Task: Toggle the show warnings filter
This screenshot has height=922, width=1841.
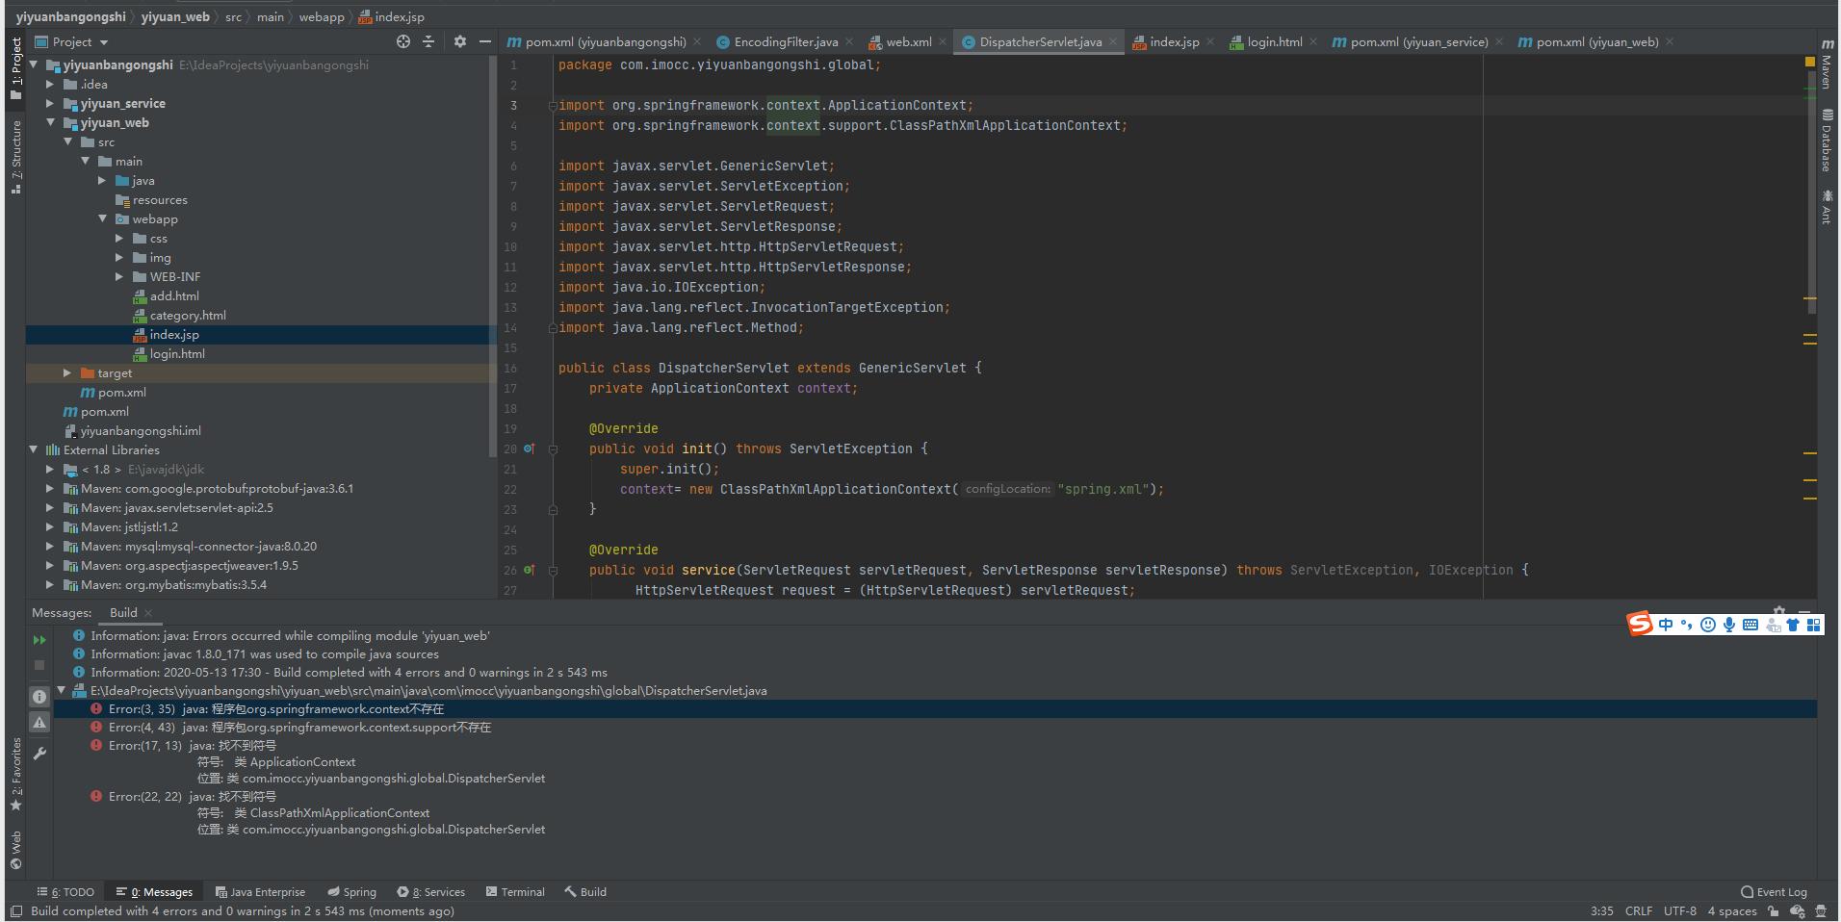Action: pyautogui.click(x=39, y=722)
